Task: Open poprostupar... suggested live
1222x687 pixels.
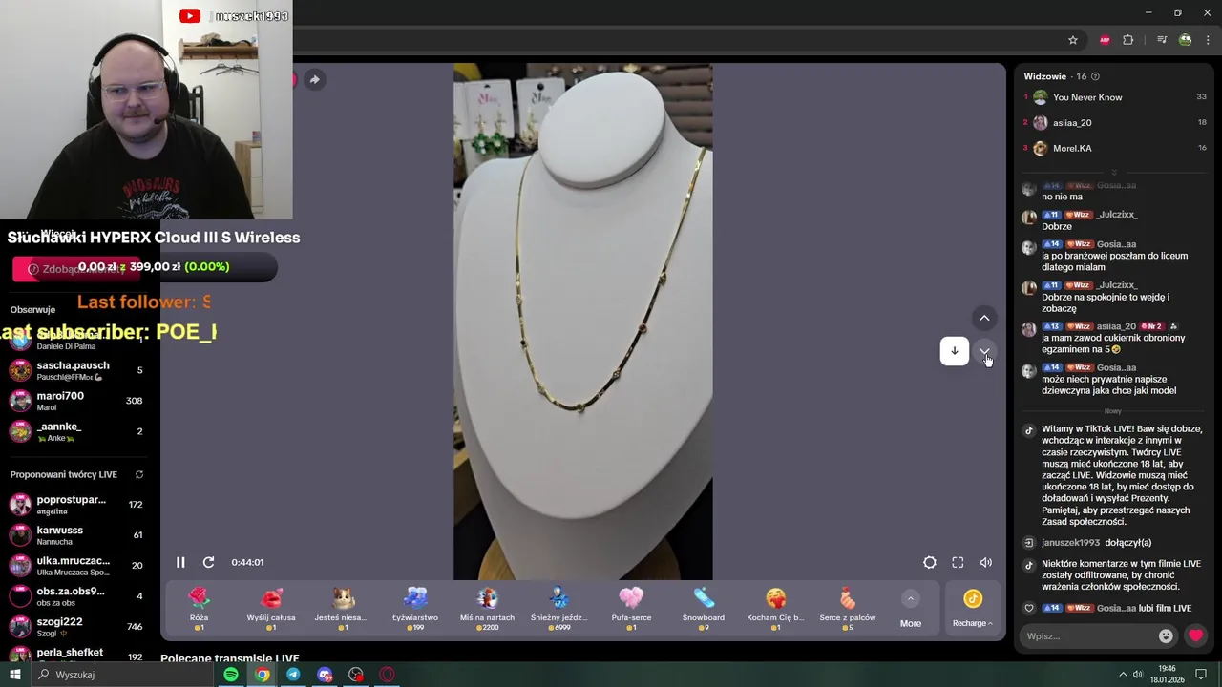Action: click(76, 505)
